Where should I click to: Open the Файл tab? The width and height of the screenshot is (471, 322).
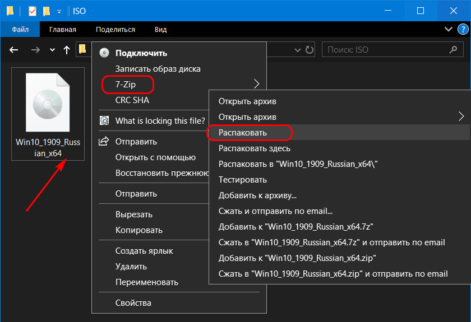point(20,30)
